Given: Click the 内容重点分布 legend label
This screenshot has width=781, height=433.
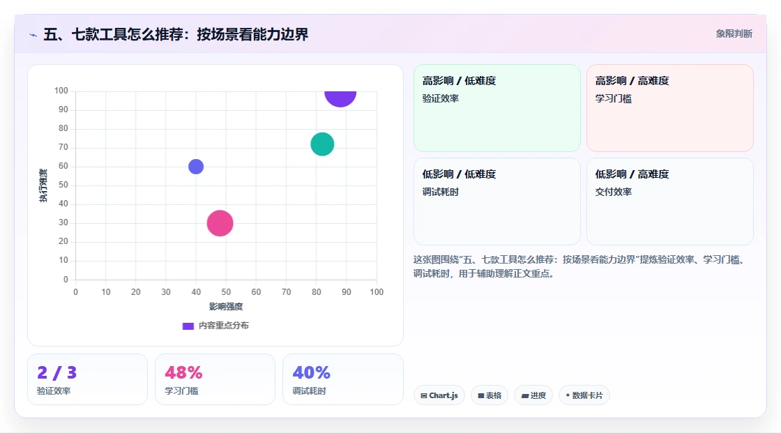Looking at the screenshot, I should coord(224,326).
